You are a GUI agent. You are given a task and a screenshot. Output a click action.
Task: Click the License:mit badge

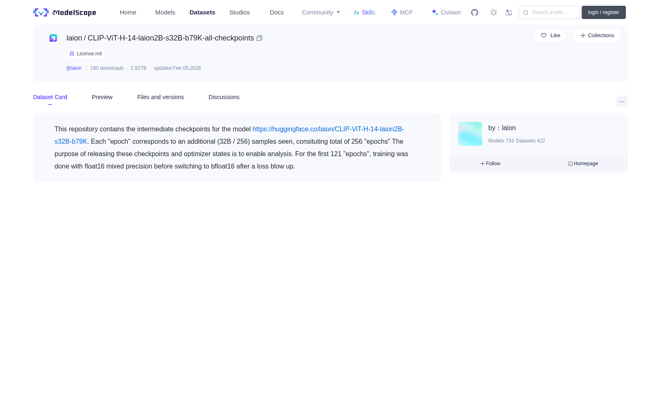(x=85, y=54)
